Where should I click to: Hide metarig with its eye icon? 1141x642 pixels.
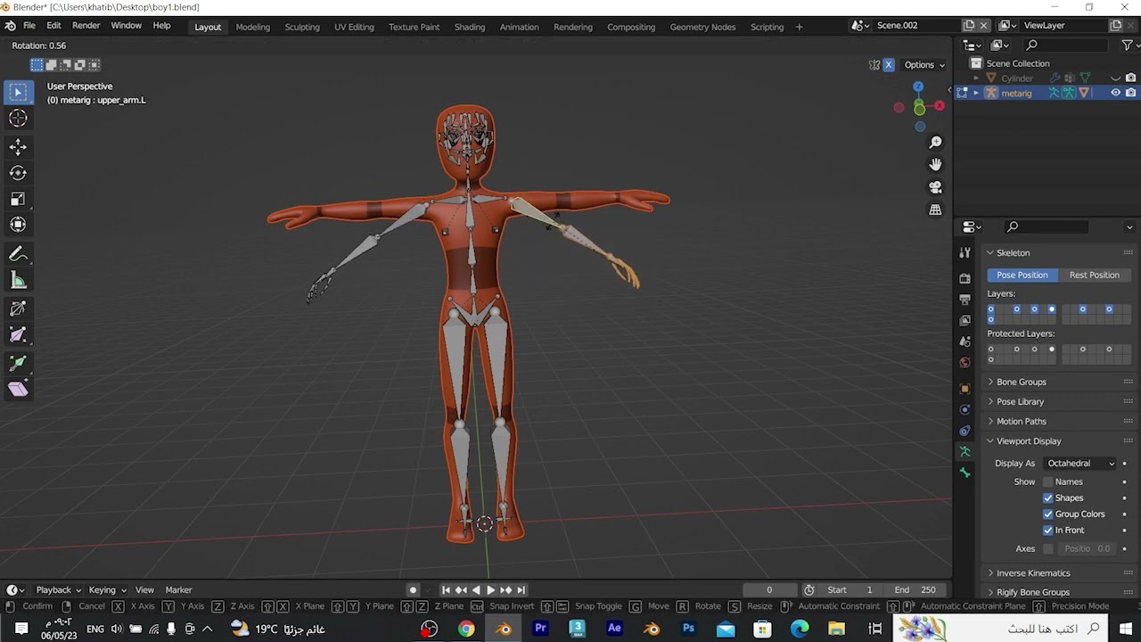[x=1115, y=93]
